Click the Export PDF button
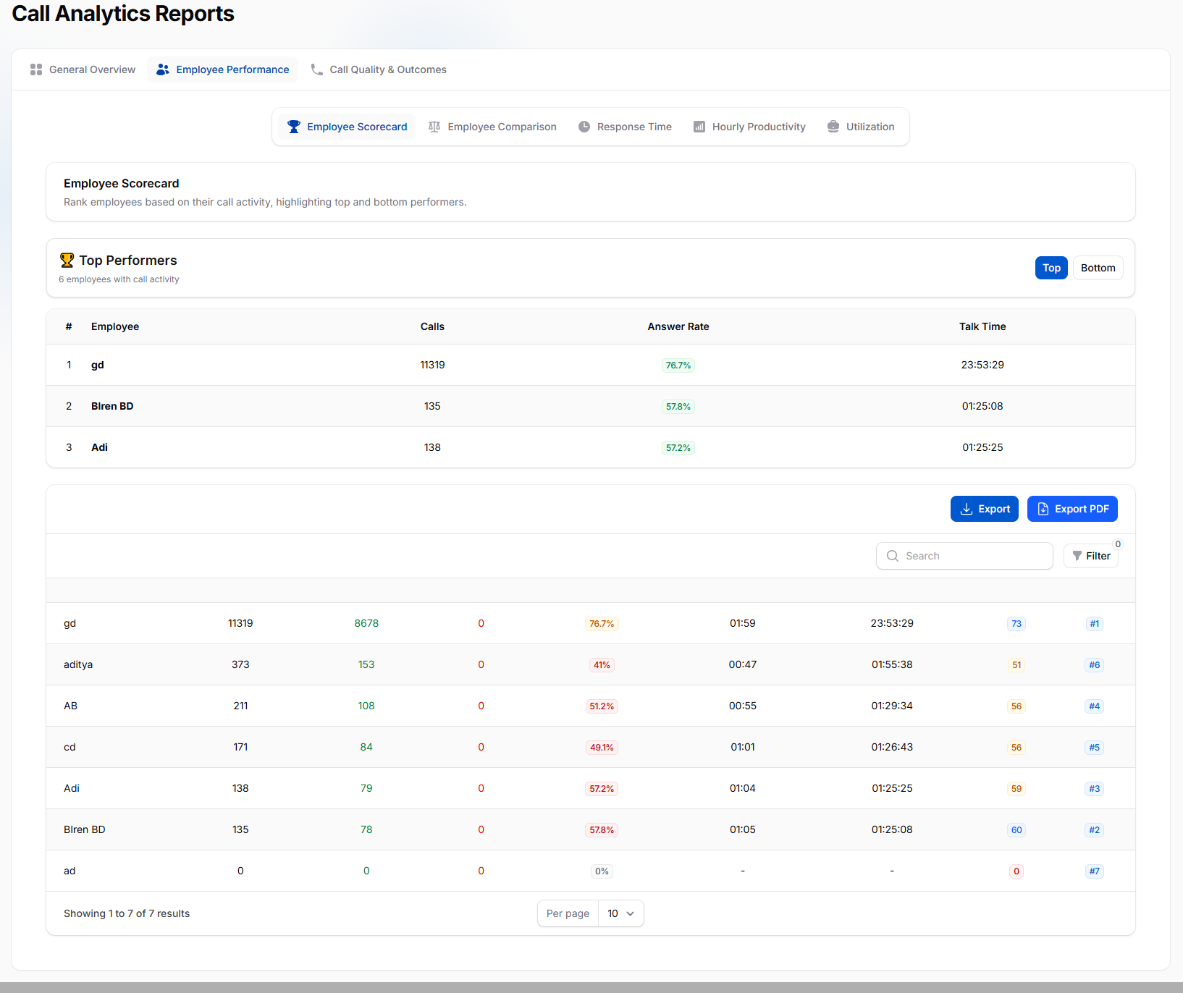Screen dimensions: 1183x993 click(x=1072, y=509)
